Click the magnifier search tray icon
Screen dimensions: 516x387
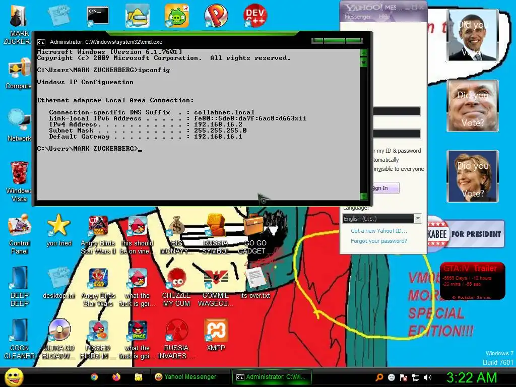click(379, 377)
